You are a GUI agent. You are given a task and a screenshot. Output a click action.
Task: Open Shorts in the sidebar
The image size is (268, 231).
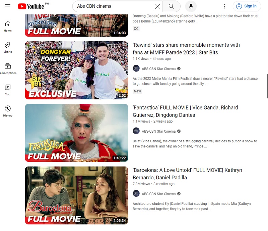point(8,48)
